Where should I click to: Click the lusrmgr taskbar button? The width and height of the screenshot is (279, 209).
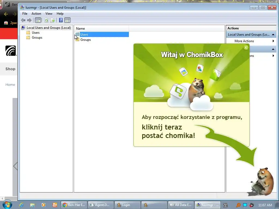(207, 205)
